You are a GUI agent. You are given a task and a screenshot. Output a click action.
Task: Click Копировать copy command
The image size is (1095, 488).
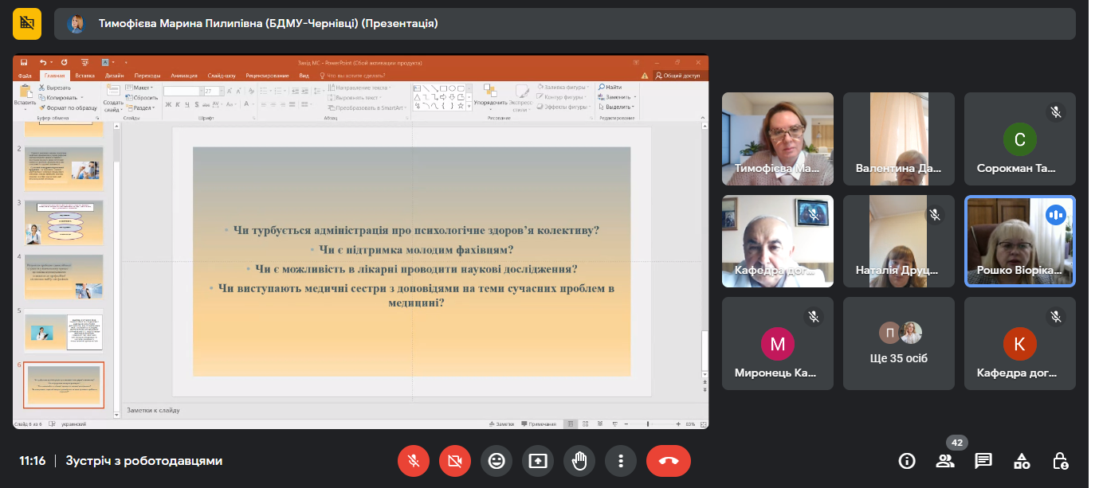click(61, 97)
